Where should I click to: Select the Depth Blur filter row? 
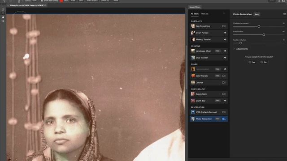point(209,101)
